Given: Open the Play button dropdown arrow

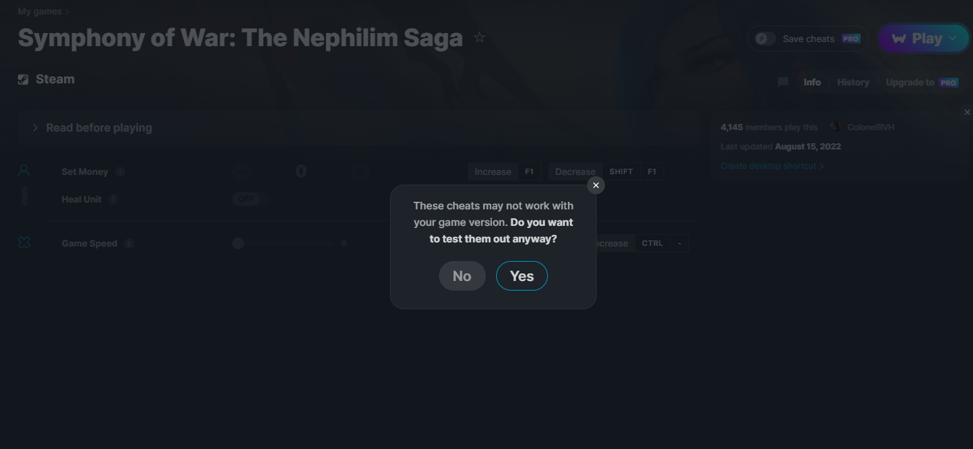Looking at the screenshot, I should [953, 39].
